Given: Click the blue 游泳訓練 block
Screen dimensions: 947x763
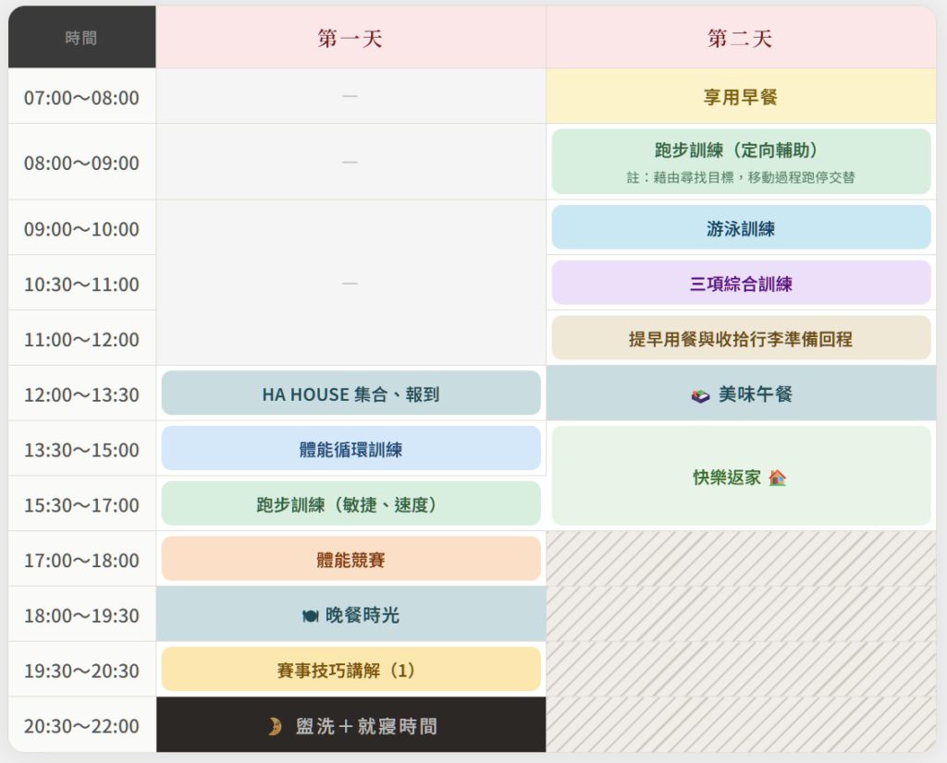Looking at the screenshot, I should [x=740, y=228].
